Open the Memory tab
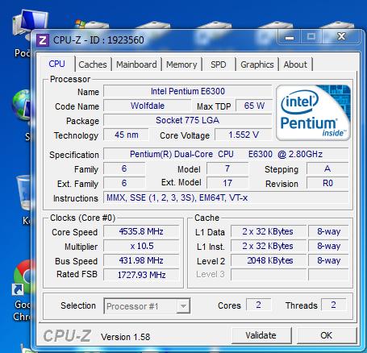This screenshot has width=367, height=353. coord(181,64)
